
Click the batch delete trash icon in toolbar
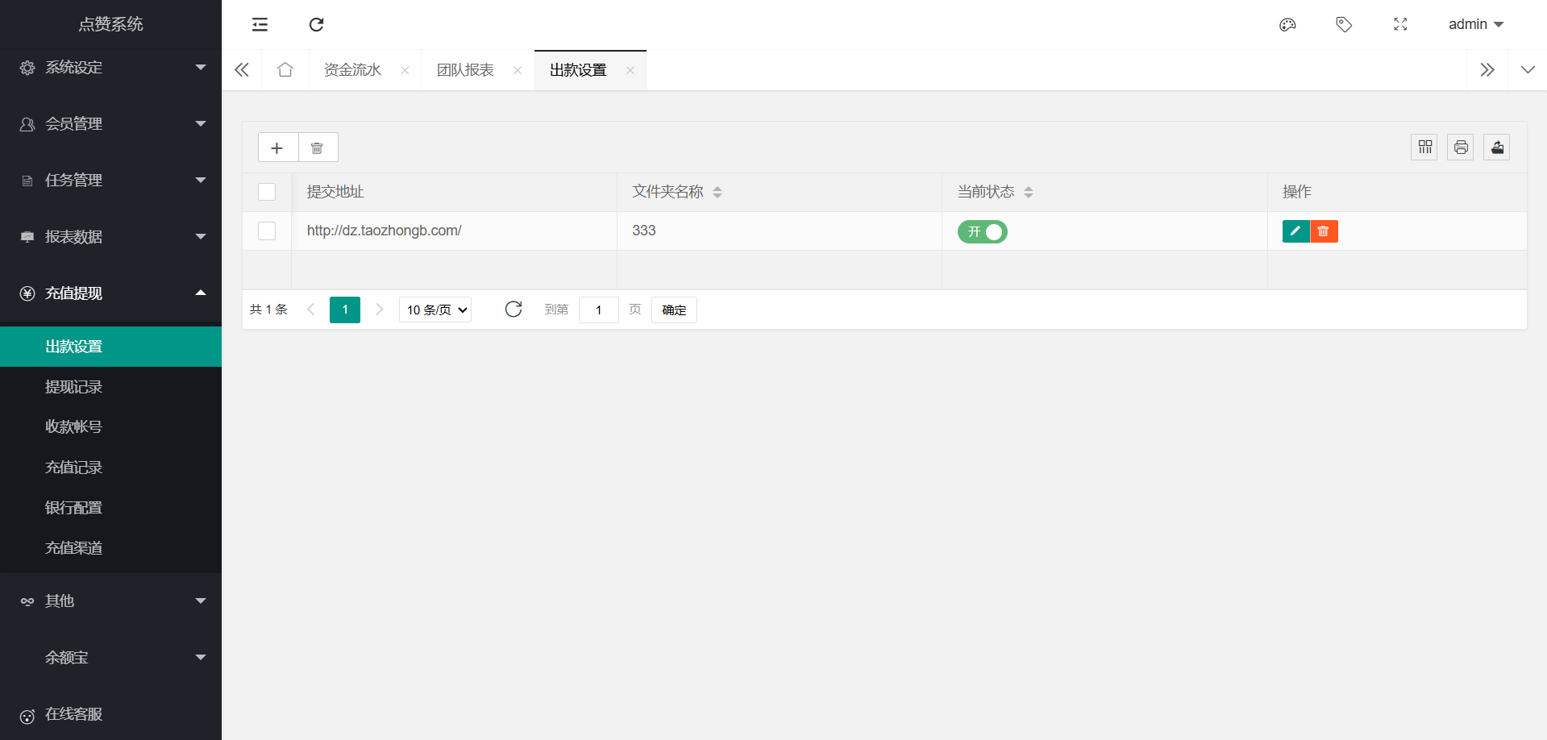point(318,148)
